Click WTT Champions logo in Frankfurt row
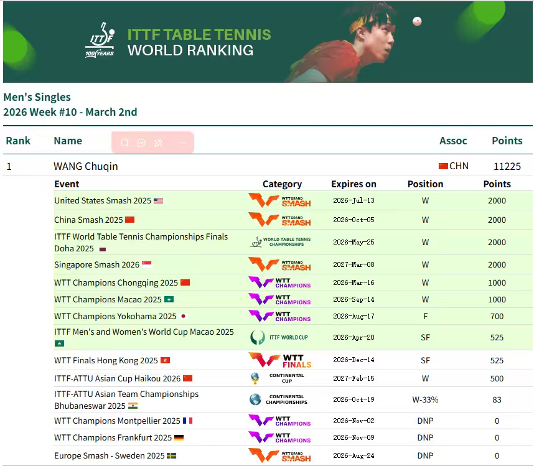The width and height of the screenshot is (534, 466). [x=279, y=437]
